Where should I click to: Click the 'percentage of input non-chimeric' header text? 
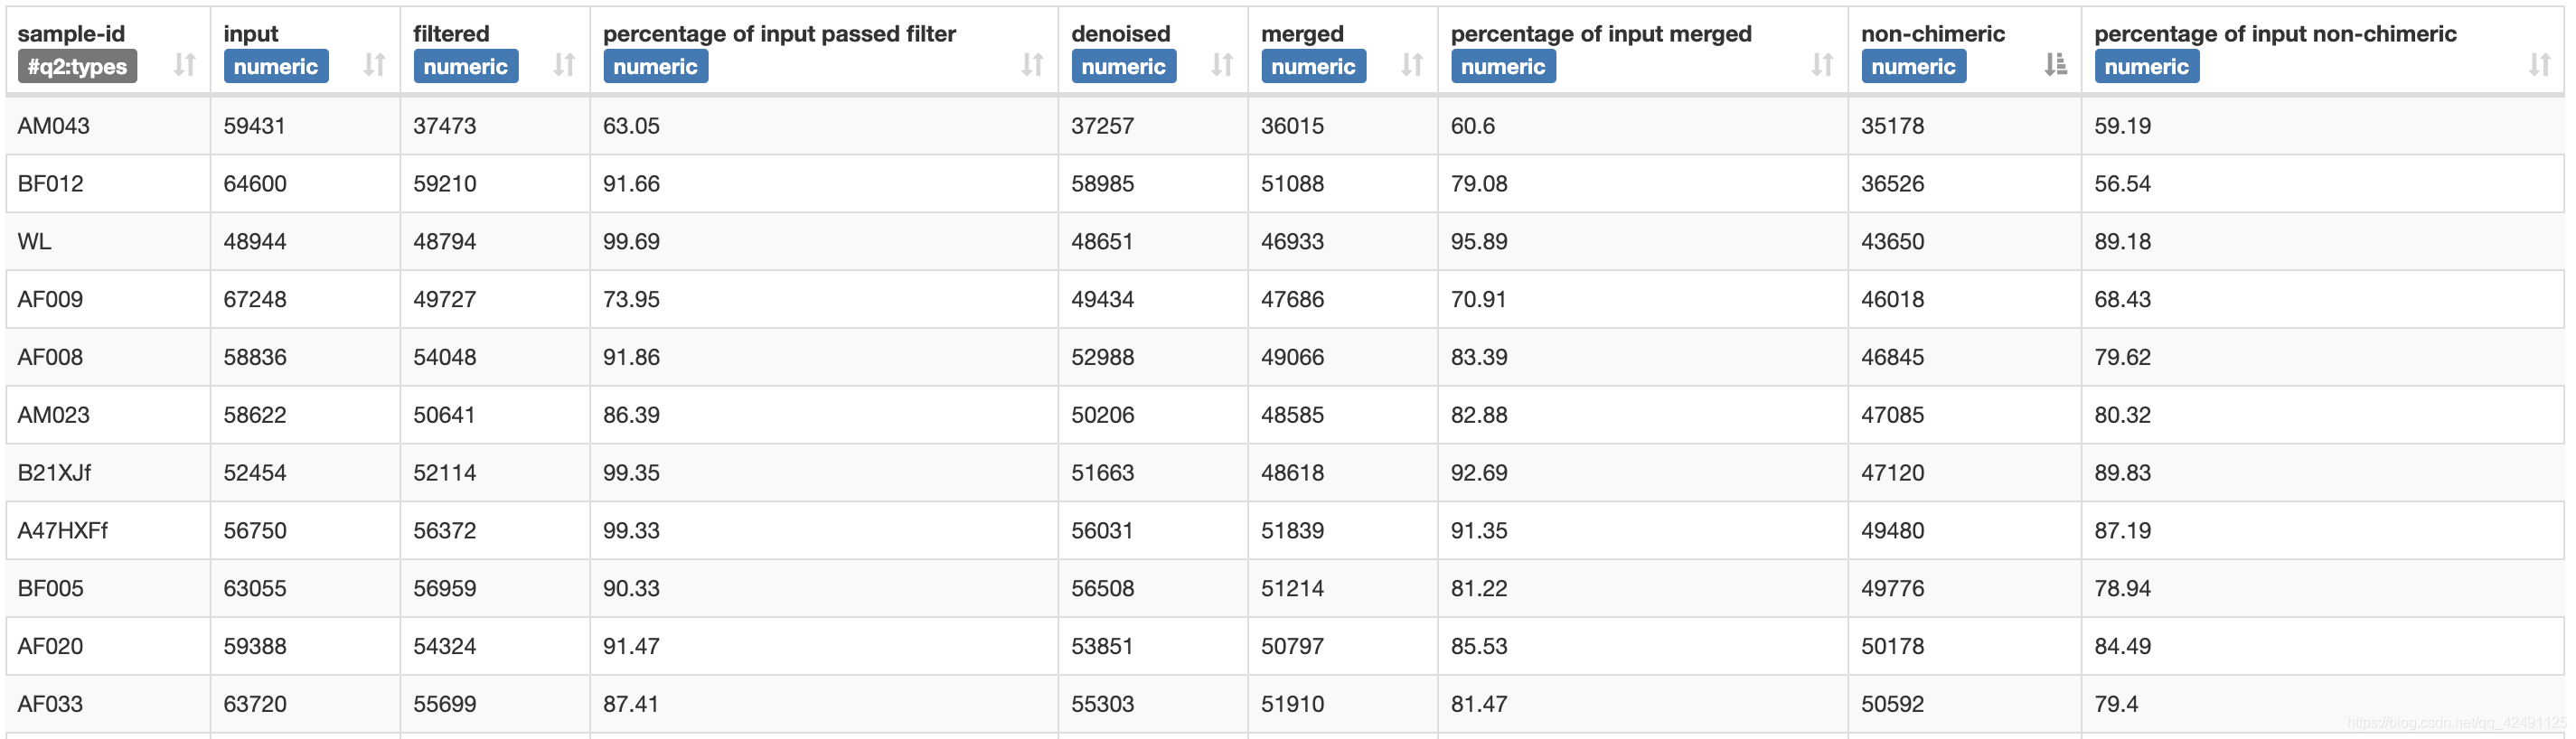2276,34
